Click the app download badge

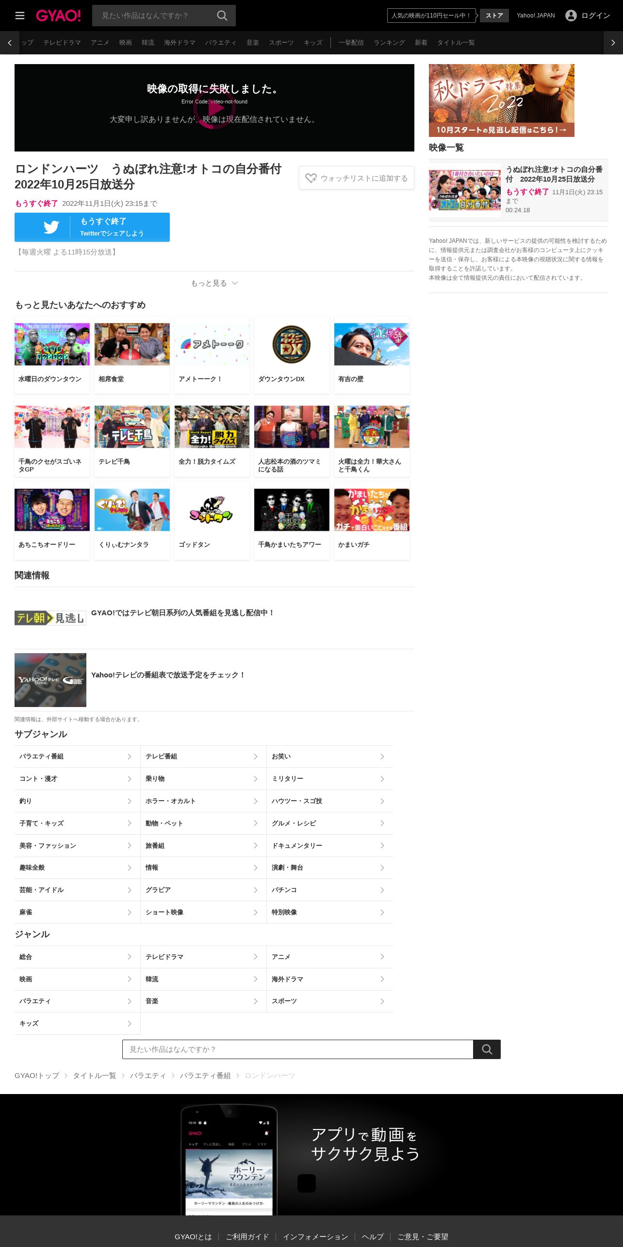(x=307, y=1183)
